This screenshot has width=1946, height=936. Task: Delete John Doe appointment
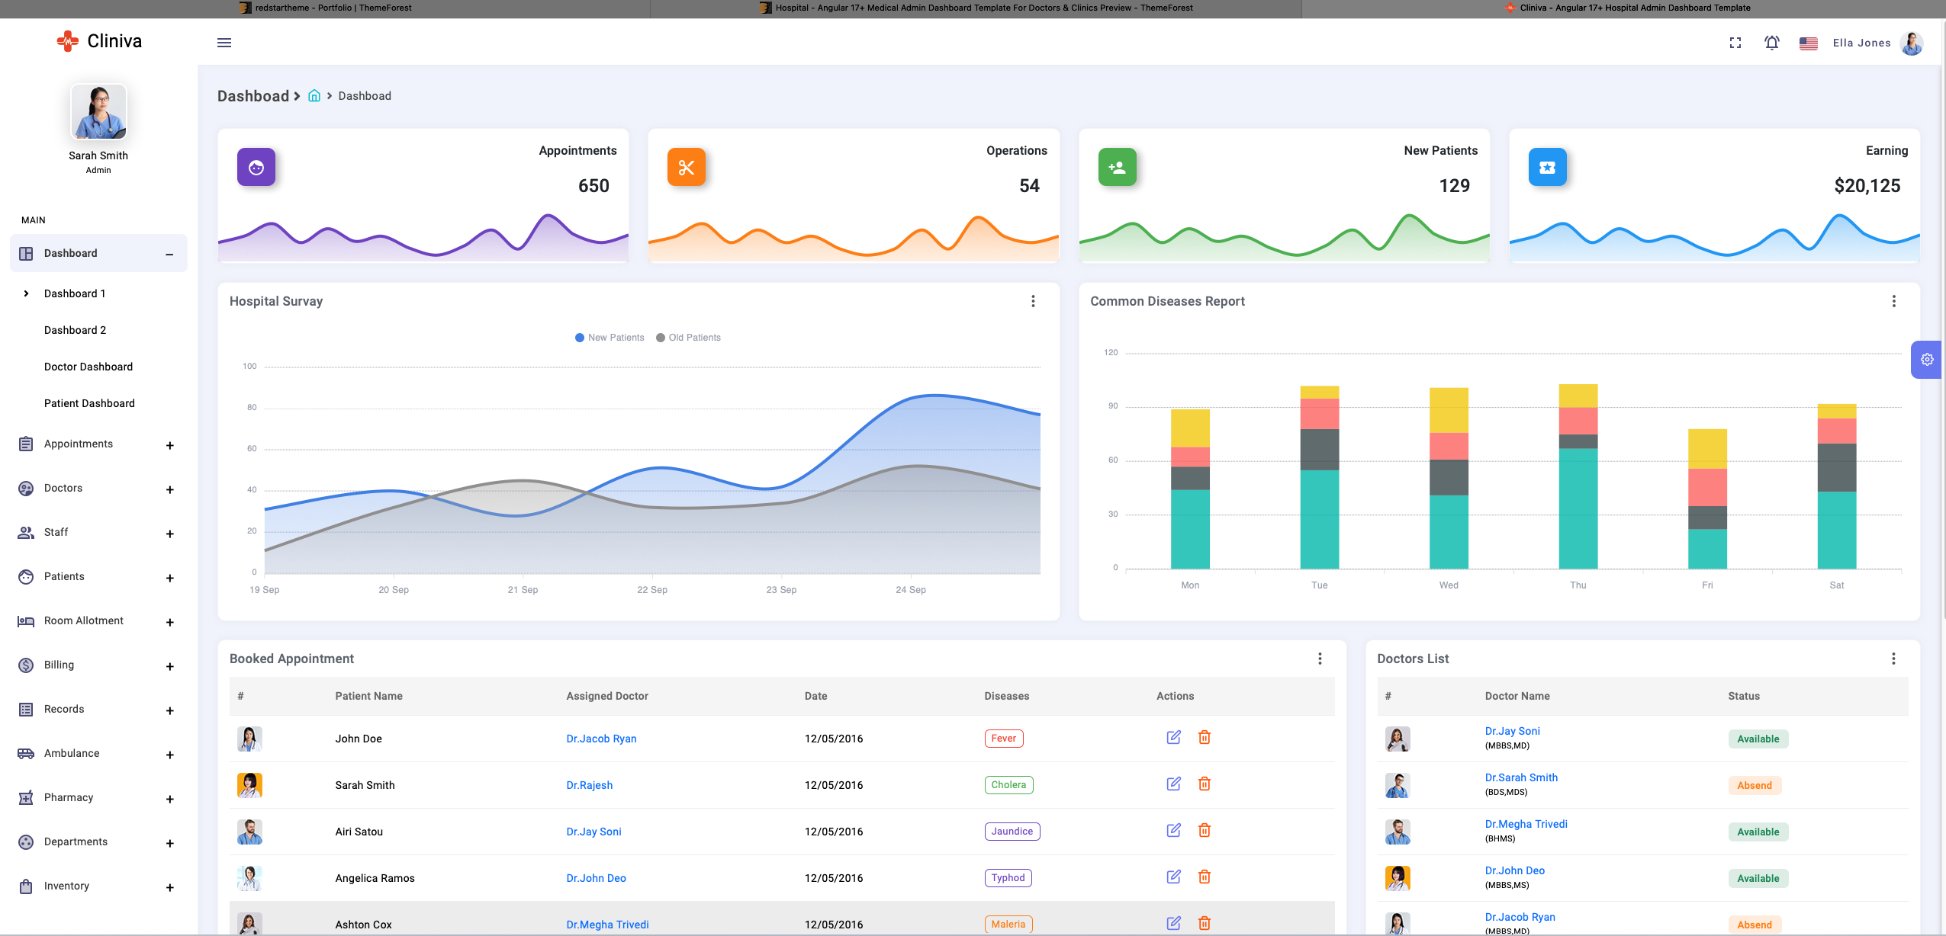point(1205,737)
